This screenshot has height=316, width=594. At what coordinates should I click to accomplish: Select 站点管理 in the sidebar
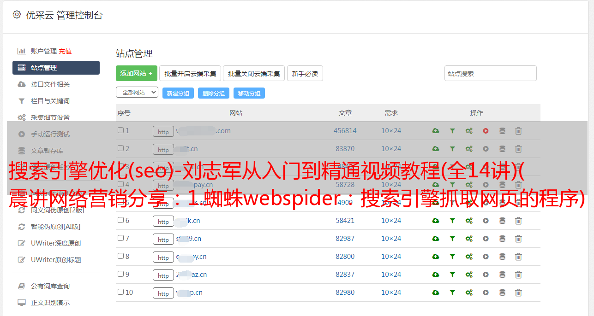[56, 68]
